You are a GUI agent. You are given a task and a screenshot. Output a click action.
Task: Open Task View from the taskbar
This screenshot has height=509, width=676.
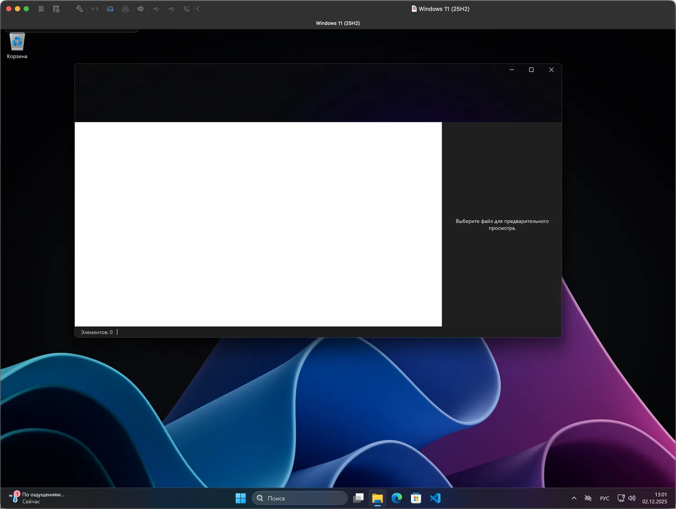pos(358,498)
